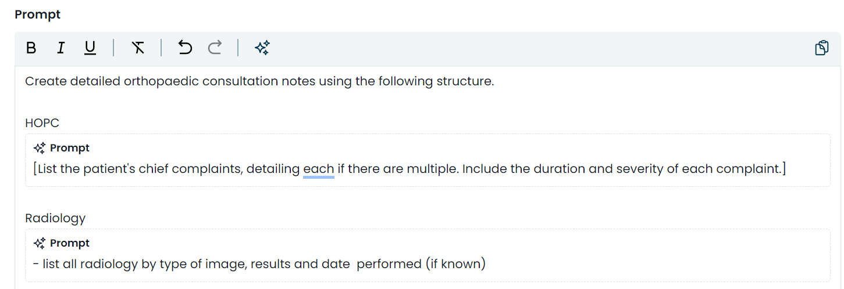
Task: Click sparkle icon in Radiology prompt block
Action: [x=40, y=243]
